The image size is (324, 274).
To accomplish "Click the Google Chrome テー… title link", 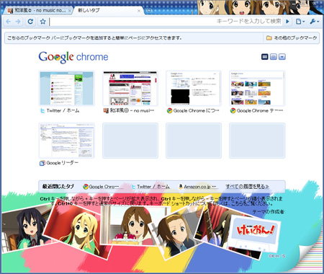I will click(260, 110).
